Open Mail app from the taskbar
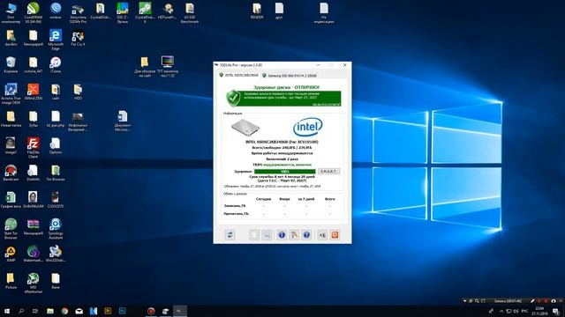 [79, 311]
